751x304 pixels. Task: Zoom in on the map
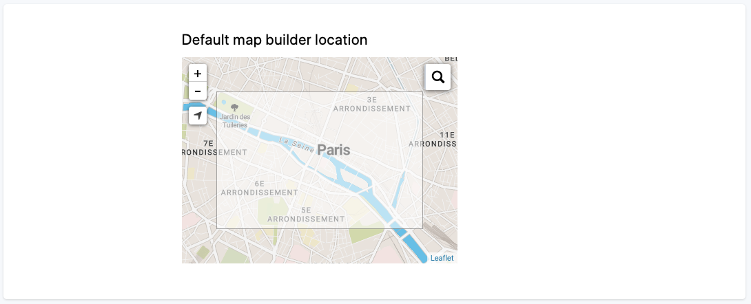(198, 73)
